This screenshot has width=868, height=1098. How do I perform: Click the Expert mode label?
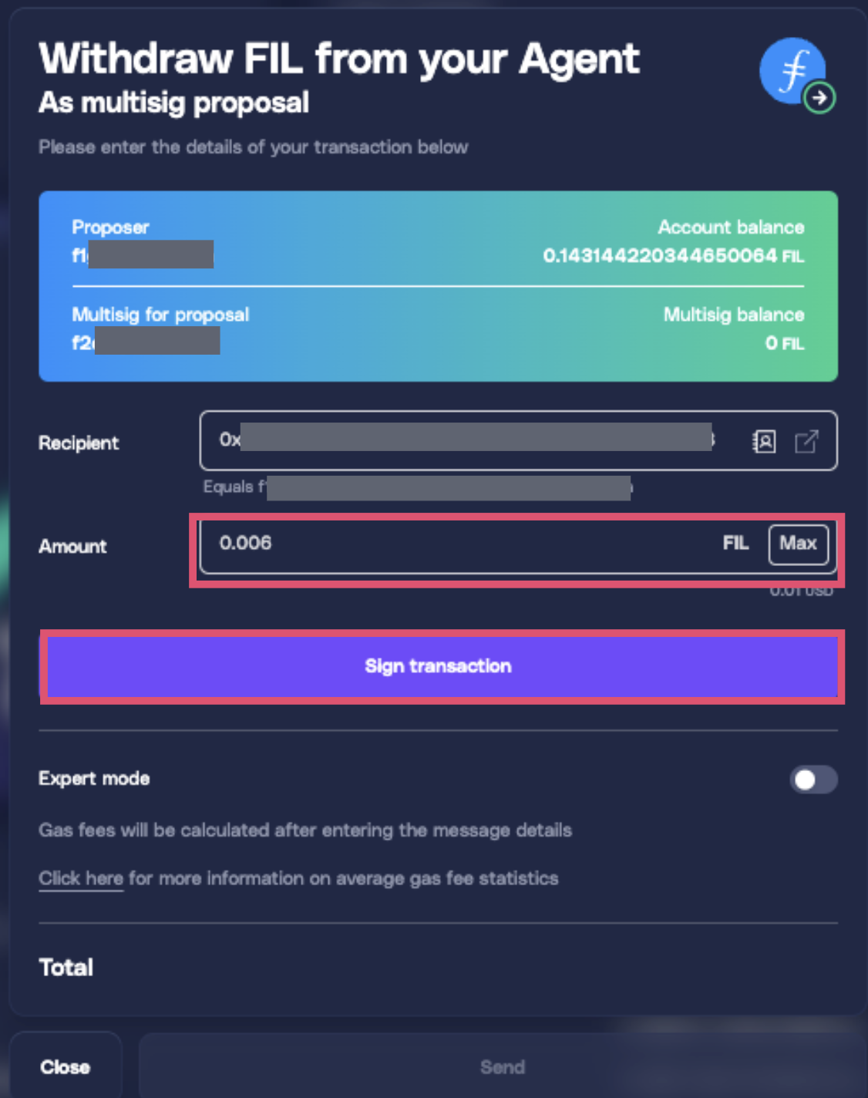(94, 779)
